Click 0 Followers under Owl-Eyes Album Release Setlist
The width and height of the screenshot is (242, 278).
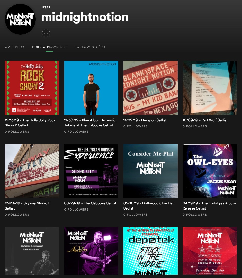(195, 215)
